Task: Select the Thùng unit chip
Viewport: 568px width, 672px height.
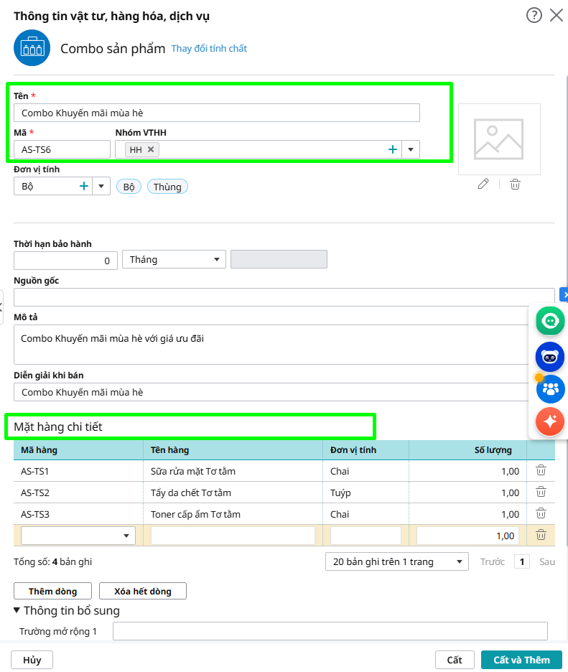Action: click(x=167, y=187)
